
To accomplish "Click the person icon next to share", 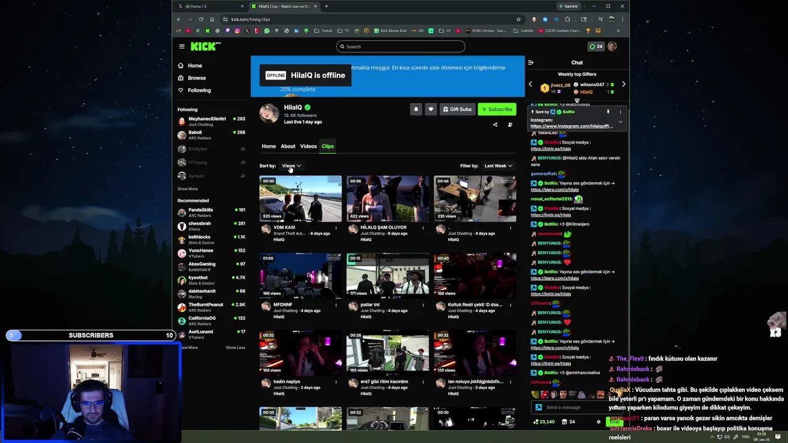I will pos(510,125).
